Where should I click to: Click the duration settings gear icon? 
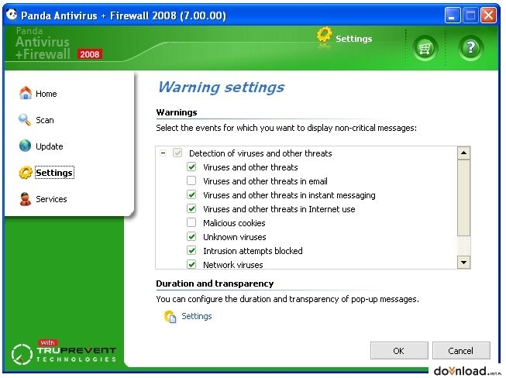pyautogui.click(x=170, y=316)
